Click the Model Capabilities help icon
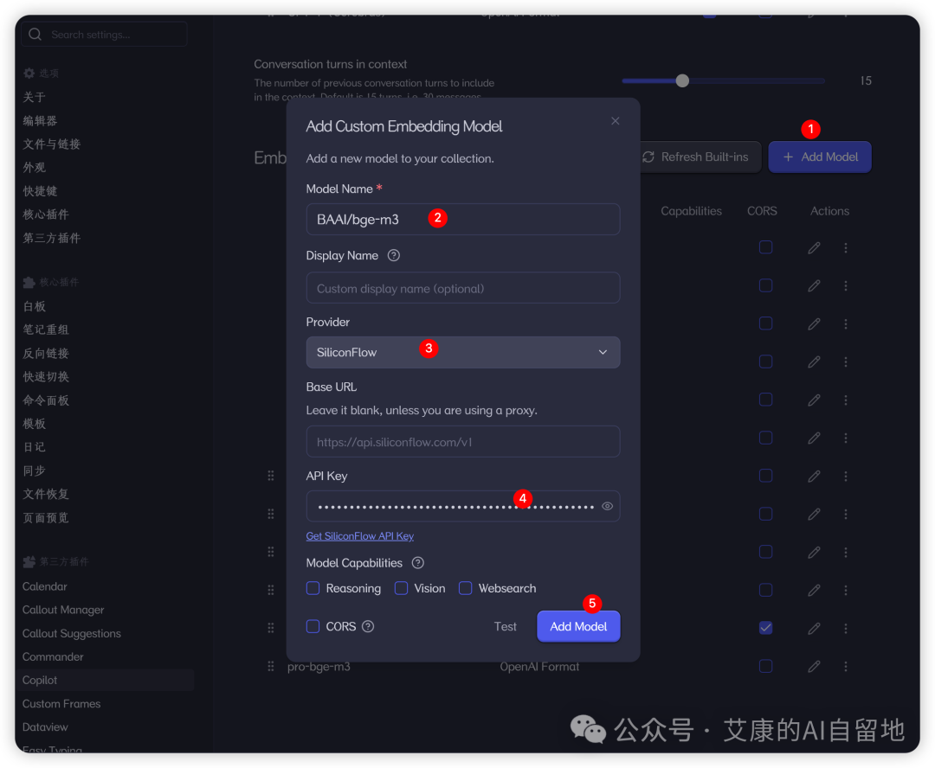The width and height of the screenshot is (935, 768). click(418, 563)
